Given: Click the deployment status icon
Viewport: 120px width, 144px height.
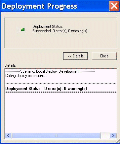Looking at the screenshot, I should 20,30.
